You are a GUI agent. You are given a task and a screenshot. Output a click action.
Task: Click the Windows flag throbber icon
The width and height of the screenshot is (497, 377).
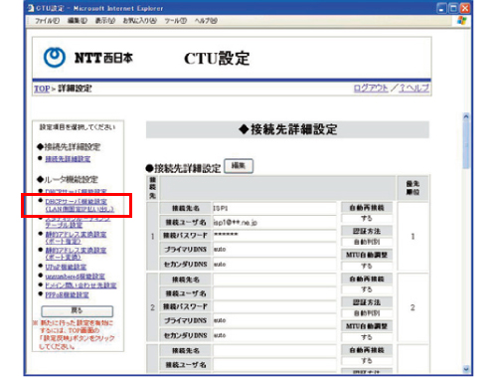(x=461, y=21)
